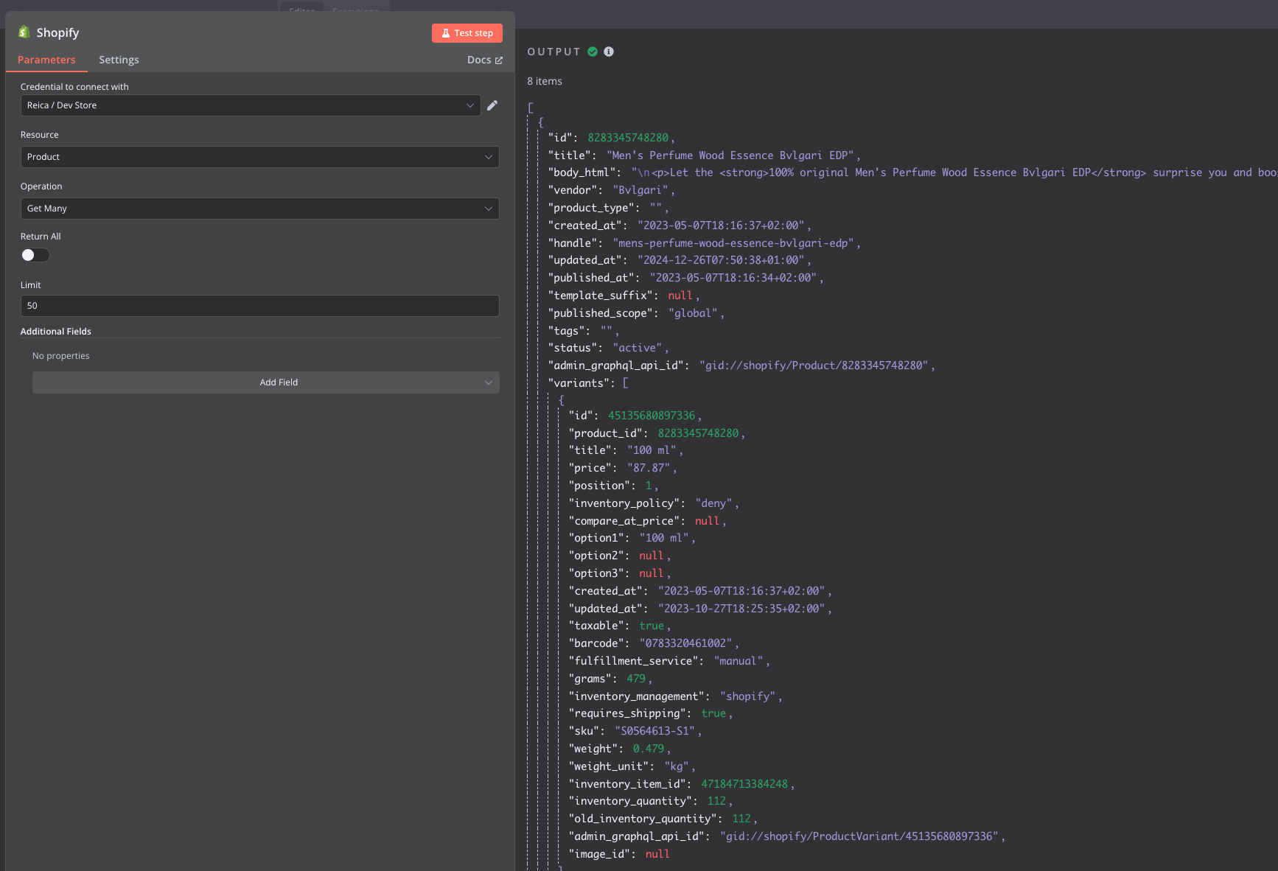The image size is (1278, 871).
Task: Click the sku value "S0564613-S1"
Action: (x=655, y=731)
